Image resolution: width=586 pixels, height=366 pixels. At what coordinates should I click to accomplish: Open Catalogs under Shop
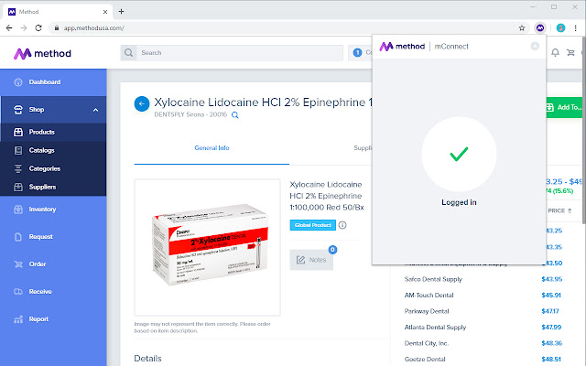[x=53, y=150]
